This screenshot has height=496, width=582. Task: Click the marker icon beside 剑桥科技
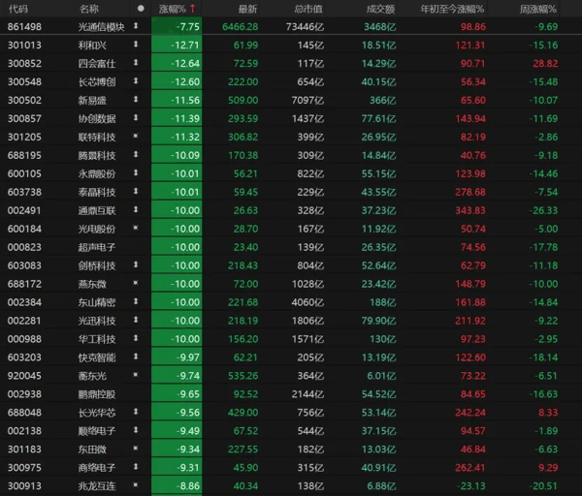coord(136,264)
